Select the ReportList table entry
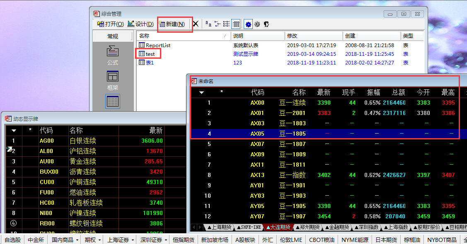The width and height of the screenshot is (467, 244). 158,45
